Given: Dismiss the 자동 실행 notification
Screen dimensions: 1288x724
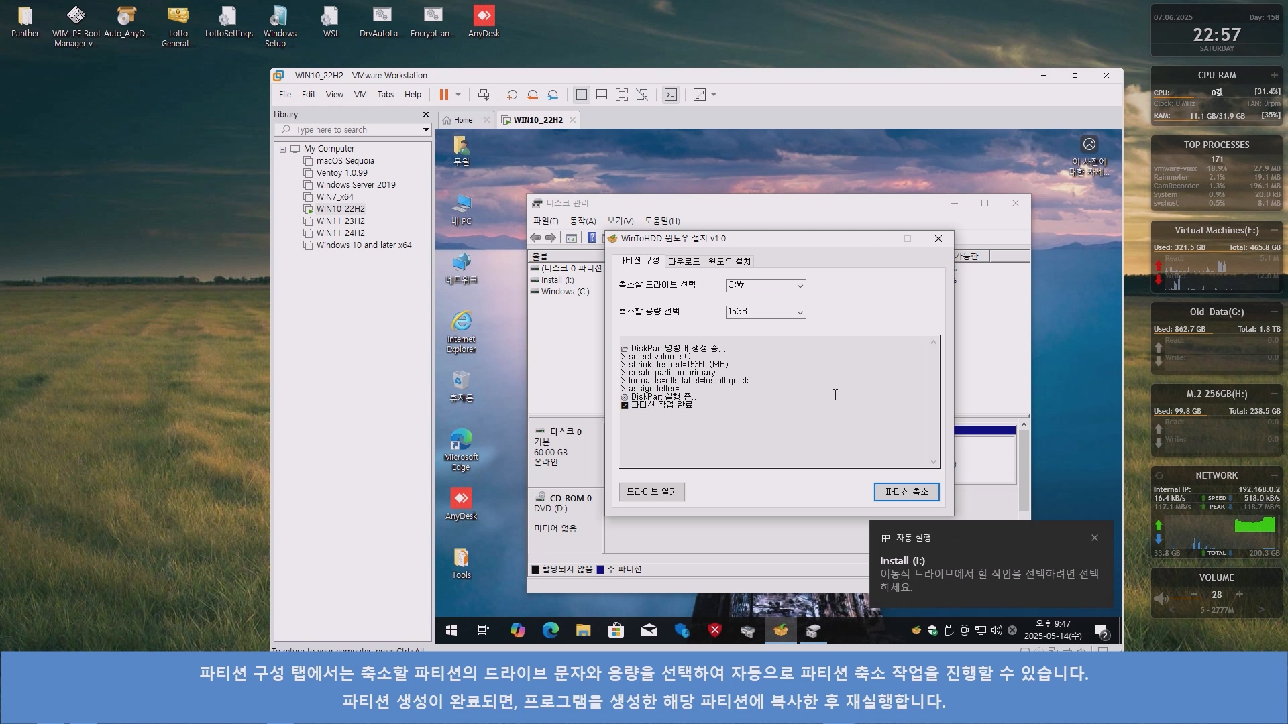Looking at the screenshot, I should (1095, 538).
